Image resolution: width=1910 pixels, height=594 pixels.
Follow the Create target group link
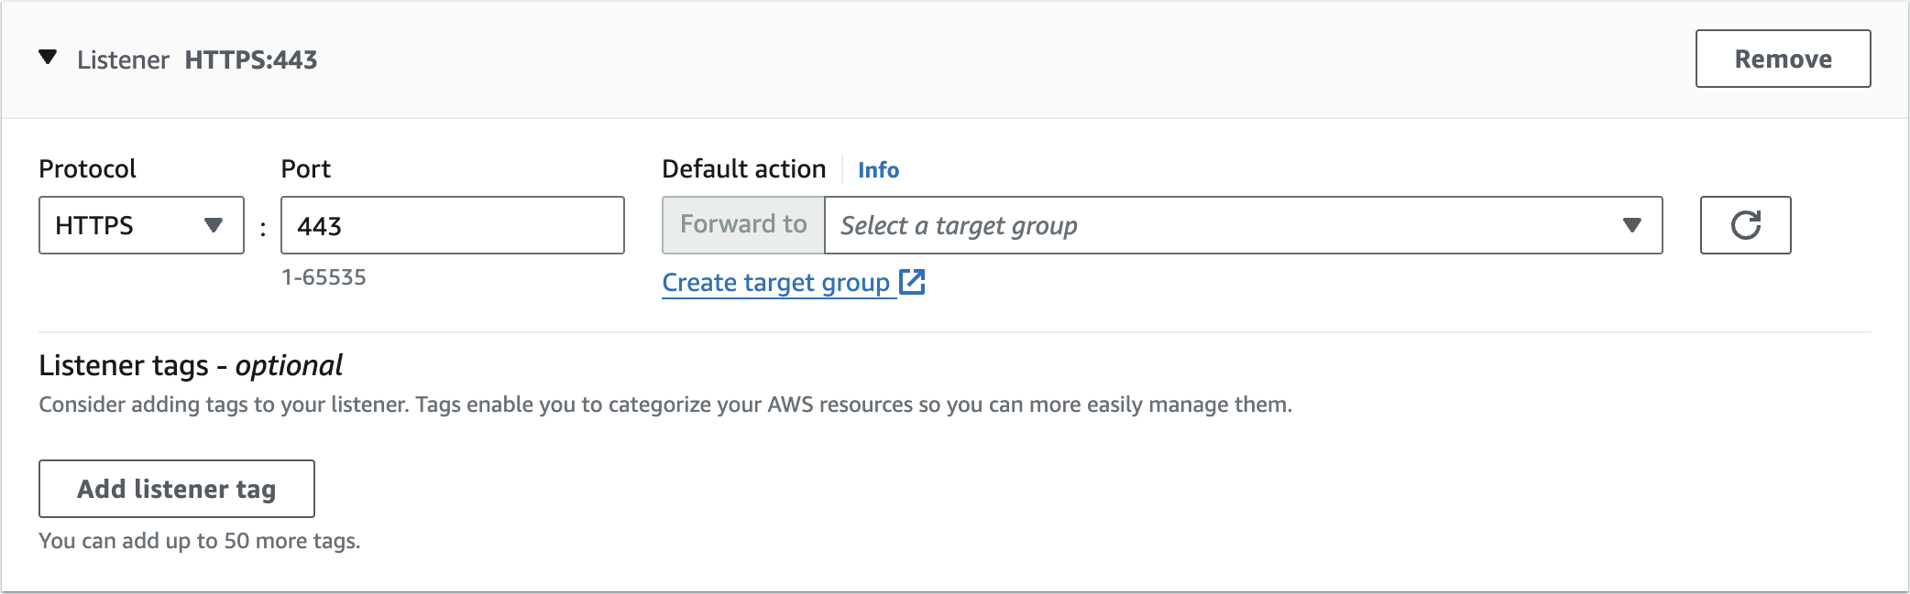[775, 283]
